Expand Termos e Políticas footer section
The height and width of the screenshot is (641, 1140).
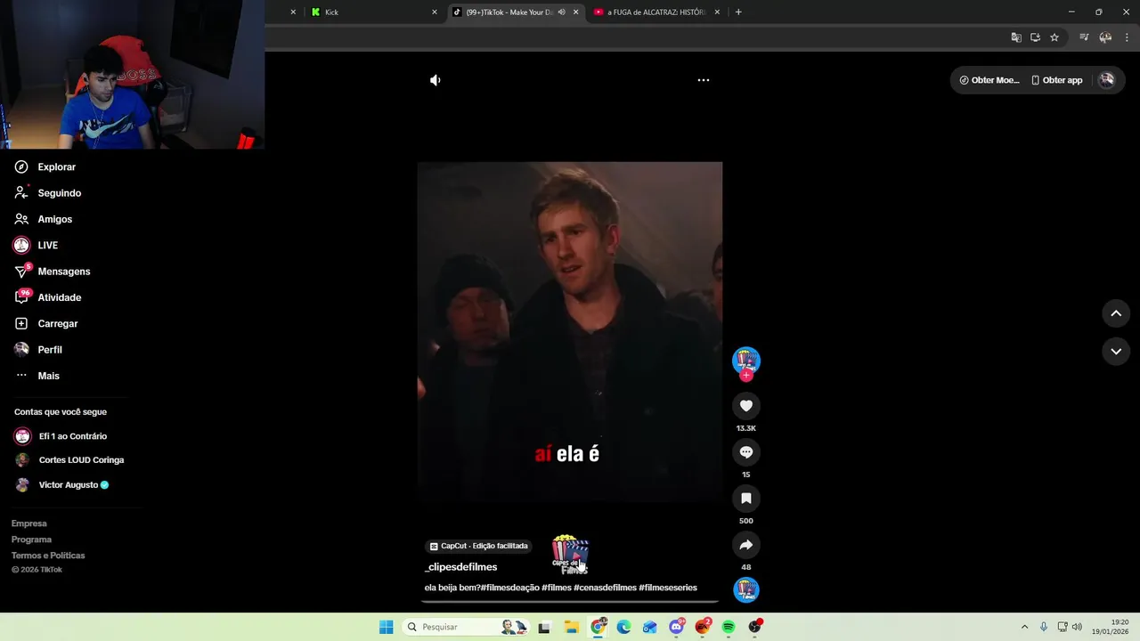[x=48, y=556]
